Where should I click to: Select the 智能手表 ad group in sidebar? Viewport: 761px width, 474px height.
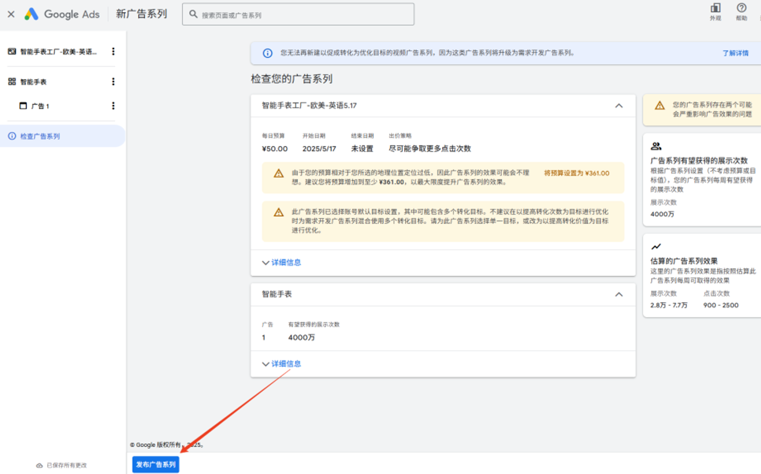[33, 82]
